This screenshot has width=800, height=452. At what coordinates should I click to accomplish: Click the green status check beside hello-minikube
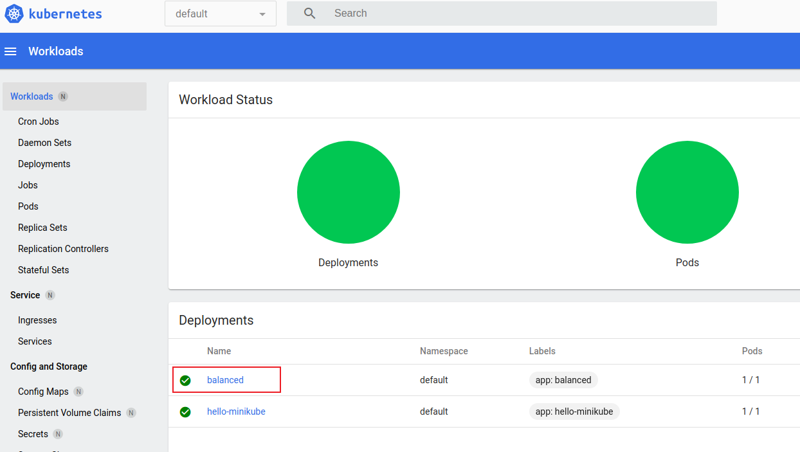click(x=185, y=412)
